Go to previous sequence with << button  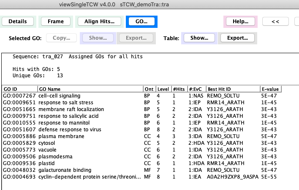point(275,22)
